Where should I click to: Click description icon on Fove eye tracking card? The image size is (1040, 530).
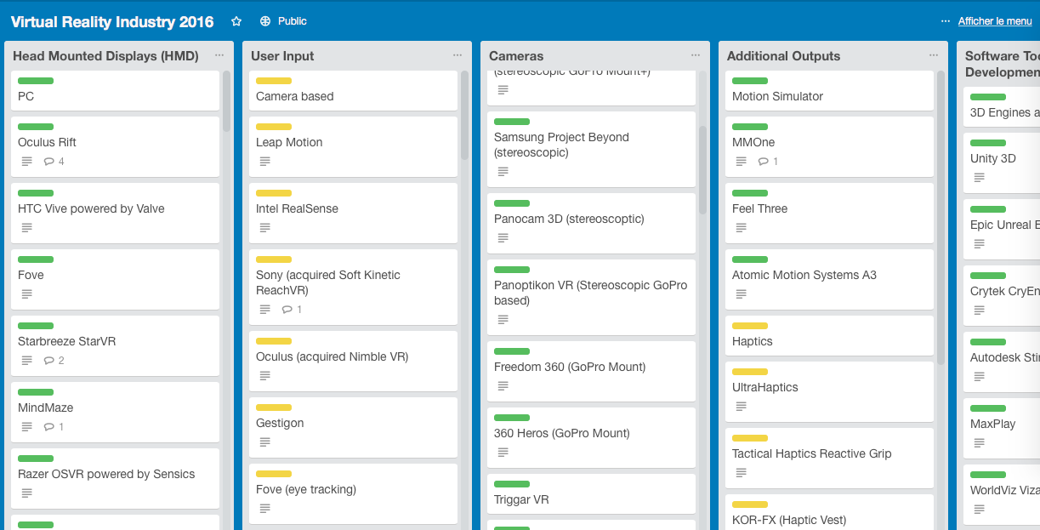[264, 509]
